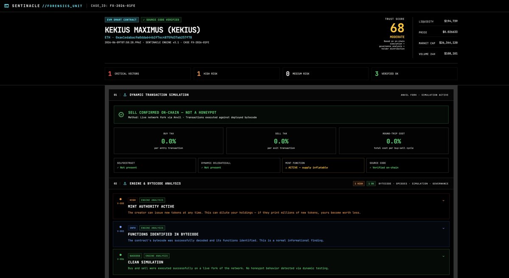Select the Medium Risk summary card
This screenshot has height=278, width=509.
(x=326, y=74)
